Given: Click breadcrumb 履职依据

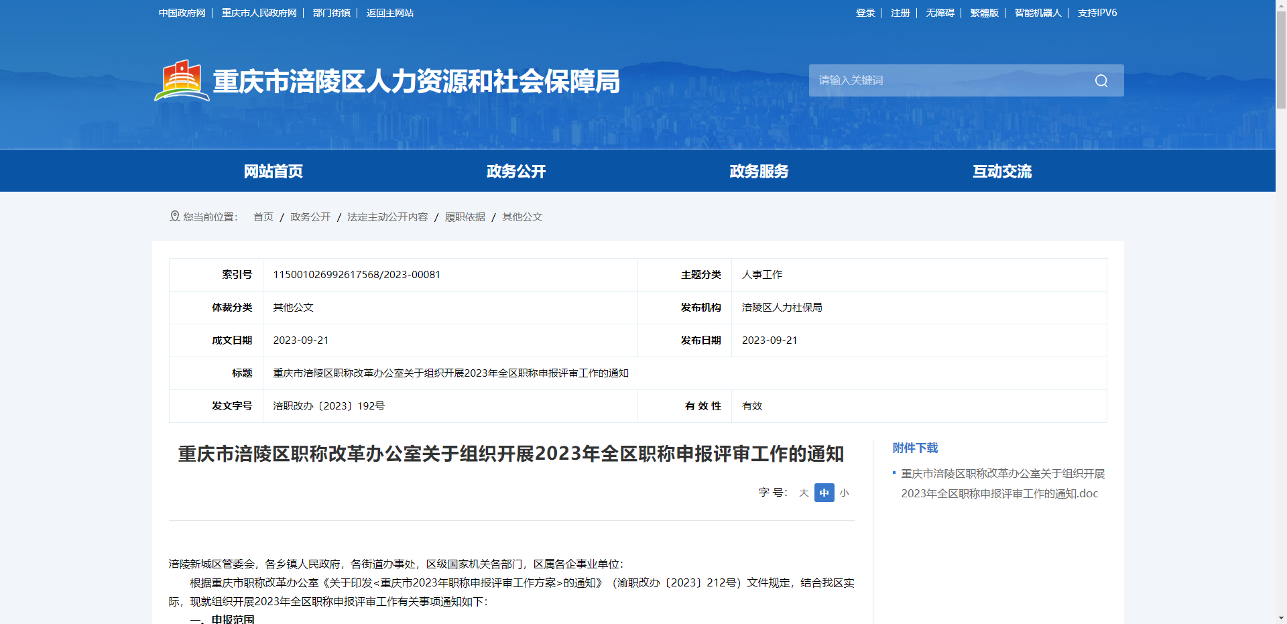Looking at the screenshot, I should click(x=465, y=216).
